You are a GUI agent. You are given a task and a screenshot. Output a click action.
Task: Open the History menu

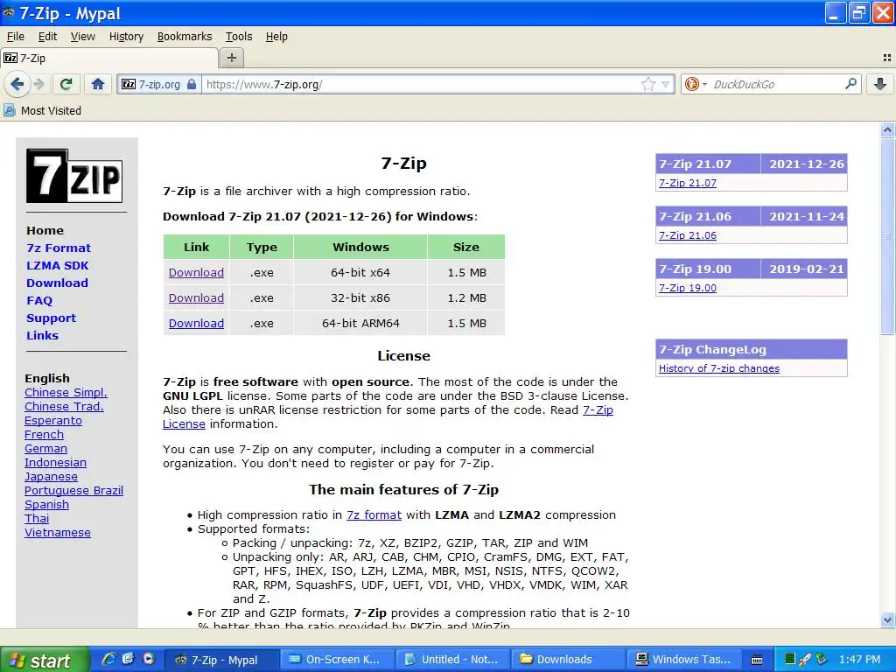[126, 37]
